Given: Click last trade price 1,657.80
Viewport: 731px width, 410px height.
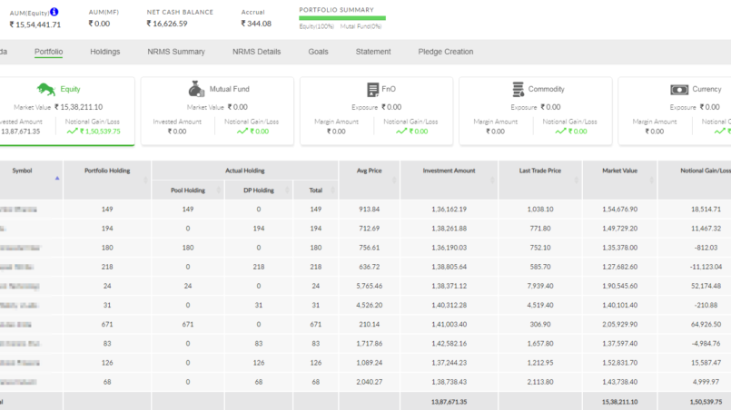Looking at the screenshot, I should pyautogui.click(x=540, y=344).
